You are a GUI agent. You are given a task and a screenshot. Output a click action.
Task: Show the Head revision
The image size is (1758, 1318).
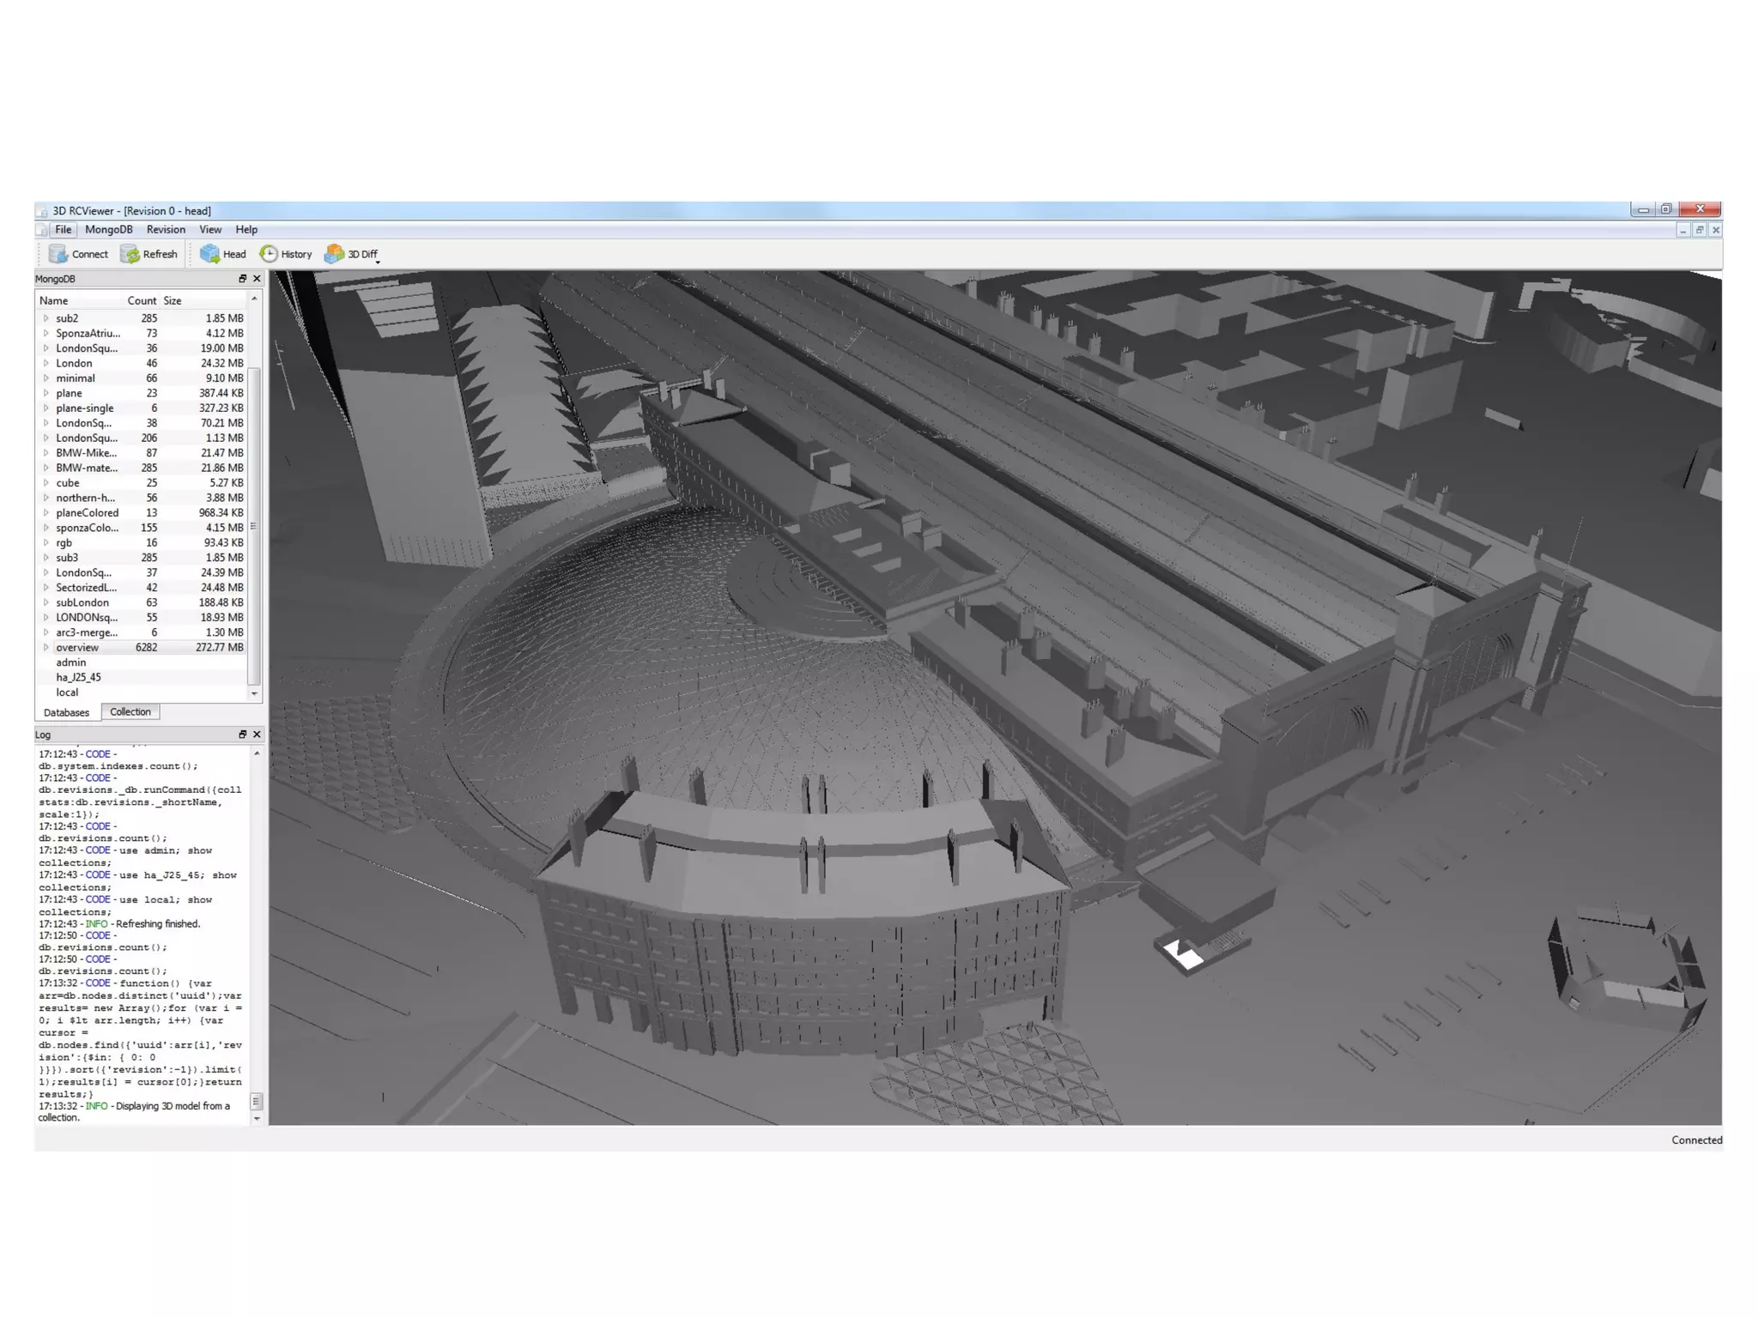tap(209, 254)
